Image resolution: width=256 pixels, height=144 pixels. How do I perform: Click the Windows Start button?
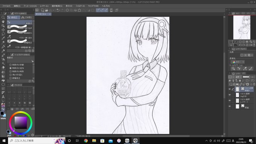click(4, 141)
